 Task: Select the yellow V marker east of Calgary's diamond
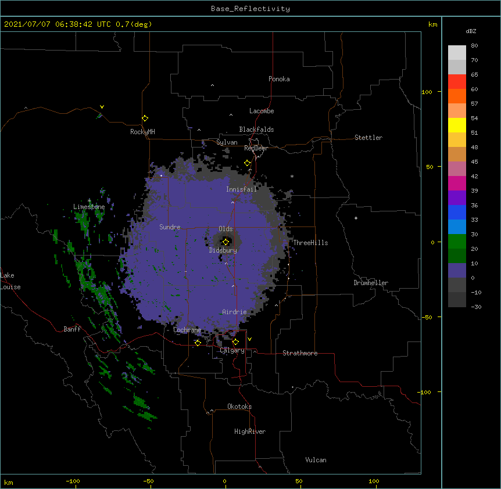click(x=249, y=339)
